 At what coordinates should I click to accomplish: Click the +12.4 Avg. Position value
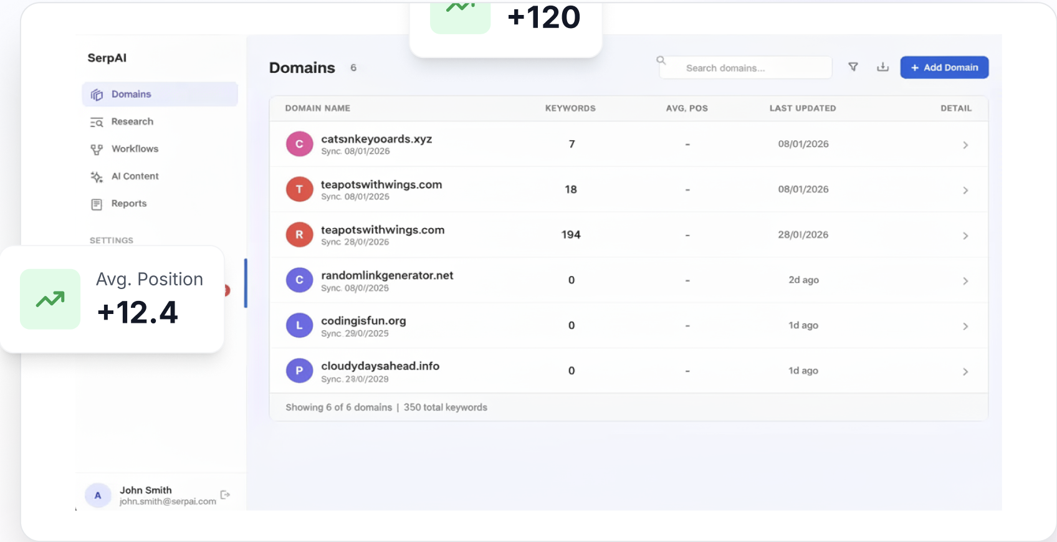[138, 312]
